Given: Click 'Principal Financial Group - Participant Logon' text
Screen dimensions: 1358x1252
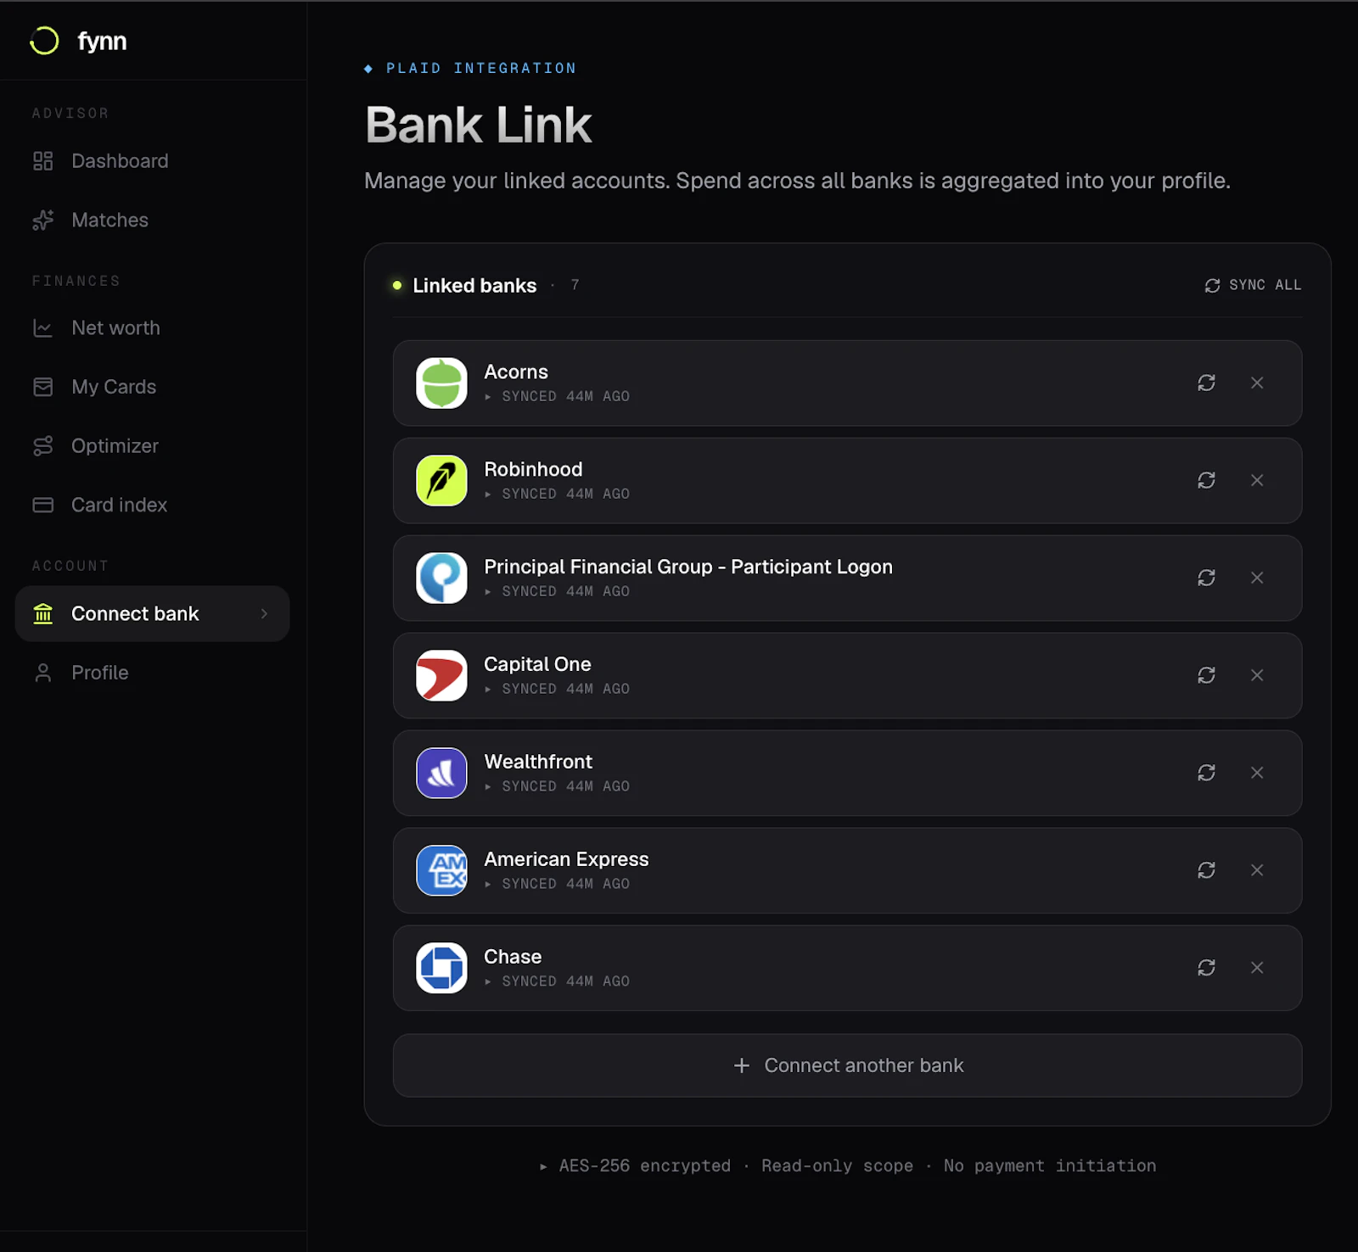Looking at the screenshot, I should (688, 567).
